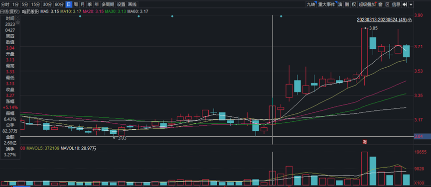The height and width of the screenshot is (187, 431).
Task: Click the 20230313-20230524 date range link
Action: tap(382, 20)
